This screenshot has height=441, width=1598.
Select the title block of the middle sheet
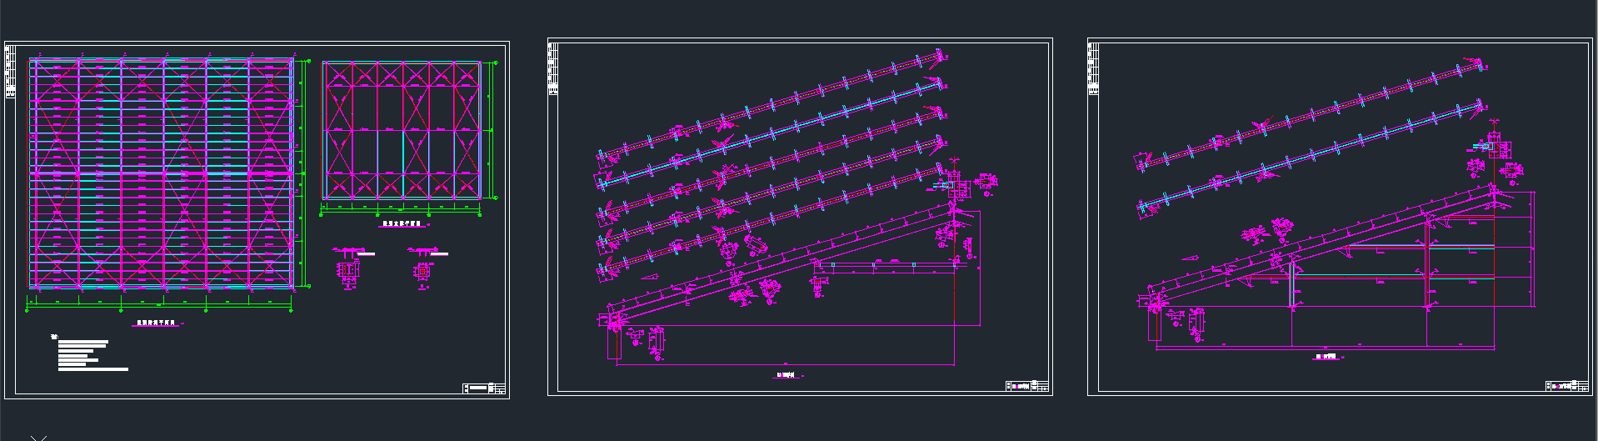1026,385
